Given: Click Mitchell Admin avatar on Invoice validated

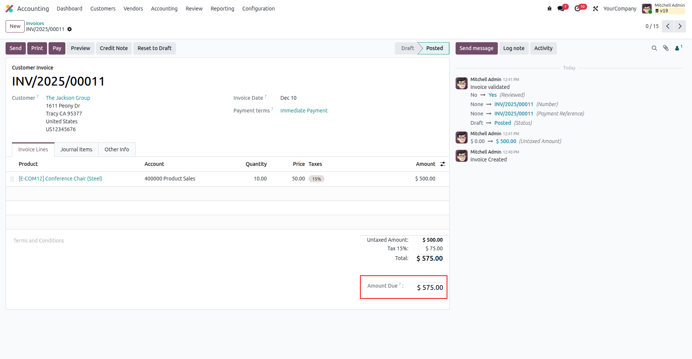Looking at the screenshot, I should pyautogui.click(x=462, y=83).
